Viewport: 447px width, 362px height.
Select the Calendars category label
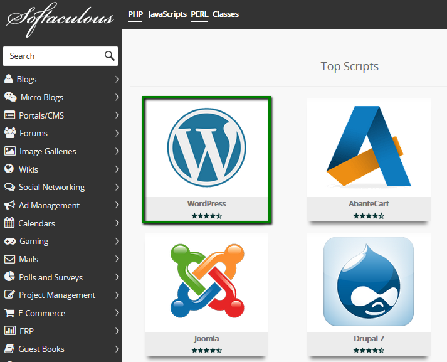coord(36,223)
